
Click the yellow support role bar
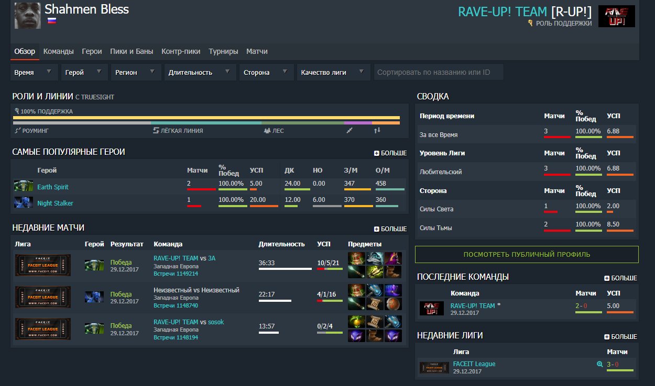point(206,118)
